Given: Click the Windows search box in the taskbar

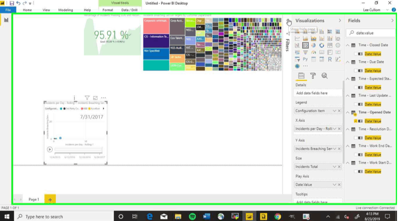Looking at the screenshot, I should 63,217.
